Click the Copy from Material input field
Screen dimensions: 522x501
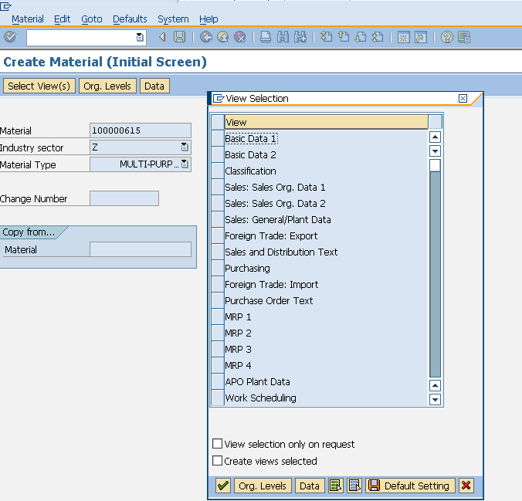[x=141, y=249]
